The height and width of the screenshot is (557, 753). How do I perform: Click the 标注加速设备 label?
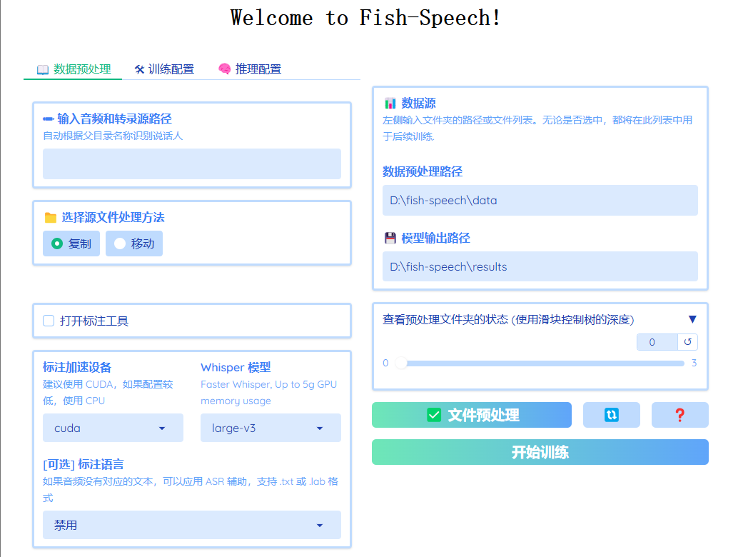[x=77, y=367]
